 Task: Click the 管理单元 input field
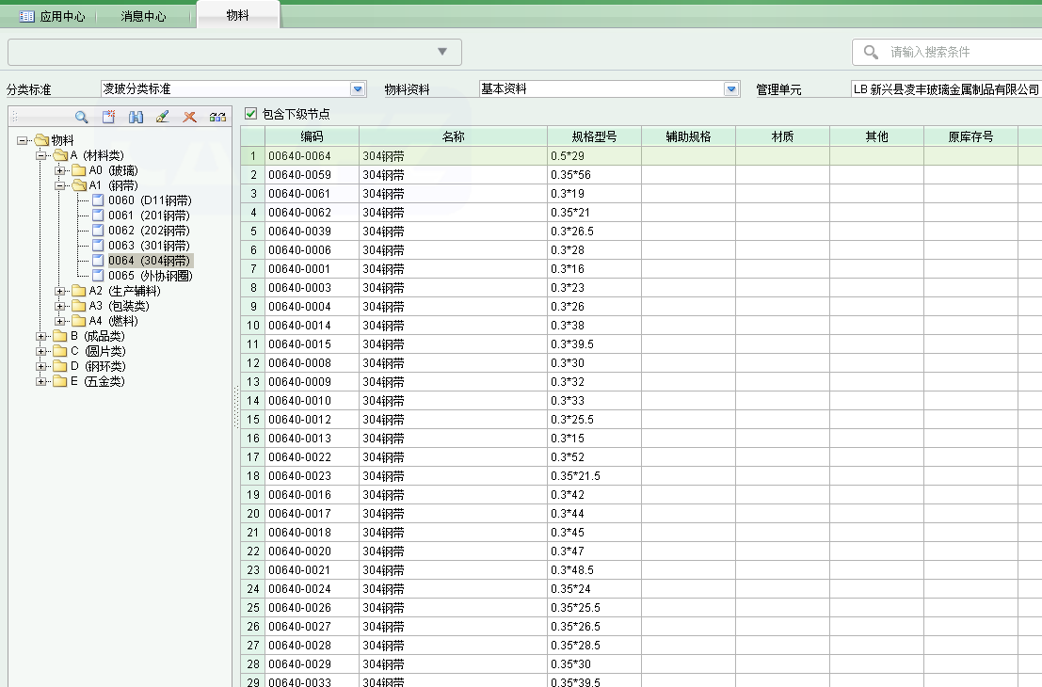pyautogui.click(x=945, y=89)
